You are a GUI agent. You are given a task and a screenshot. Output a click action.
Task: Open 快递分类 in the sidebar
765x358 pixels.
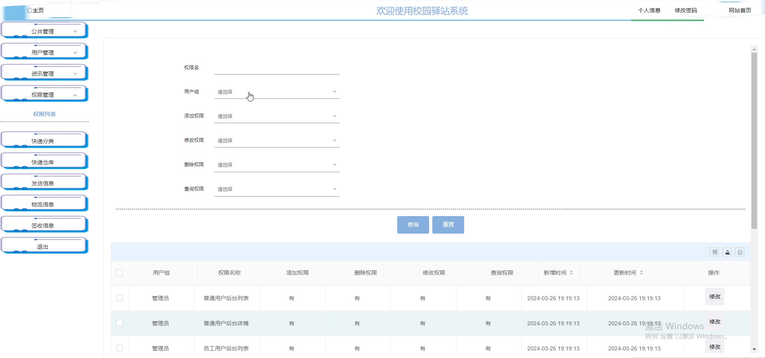point(44,141)
